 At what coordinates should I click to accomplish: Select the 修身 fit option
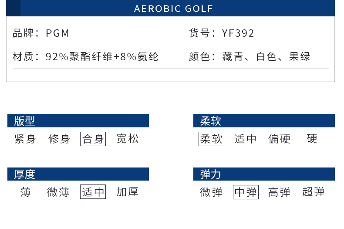click(59, 139)
